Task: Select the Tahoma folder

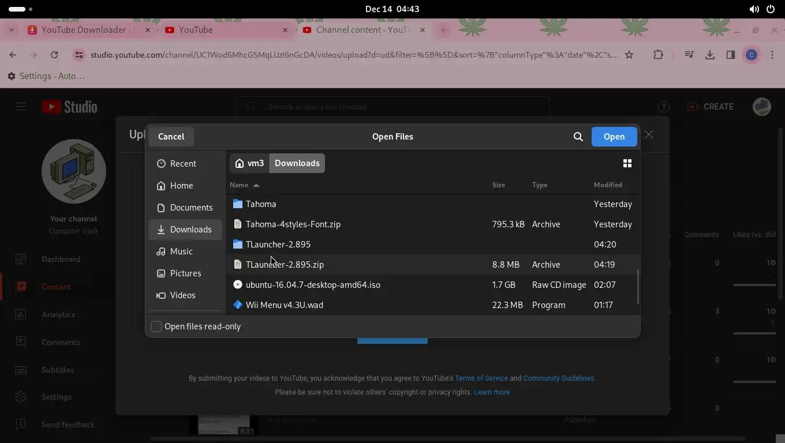Action: tap(433, 204)
